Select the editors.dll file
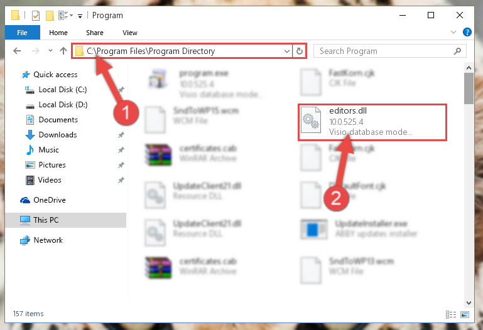This screenshot has width=483, height=330. tap(372, 122)
